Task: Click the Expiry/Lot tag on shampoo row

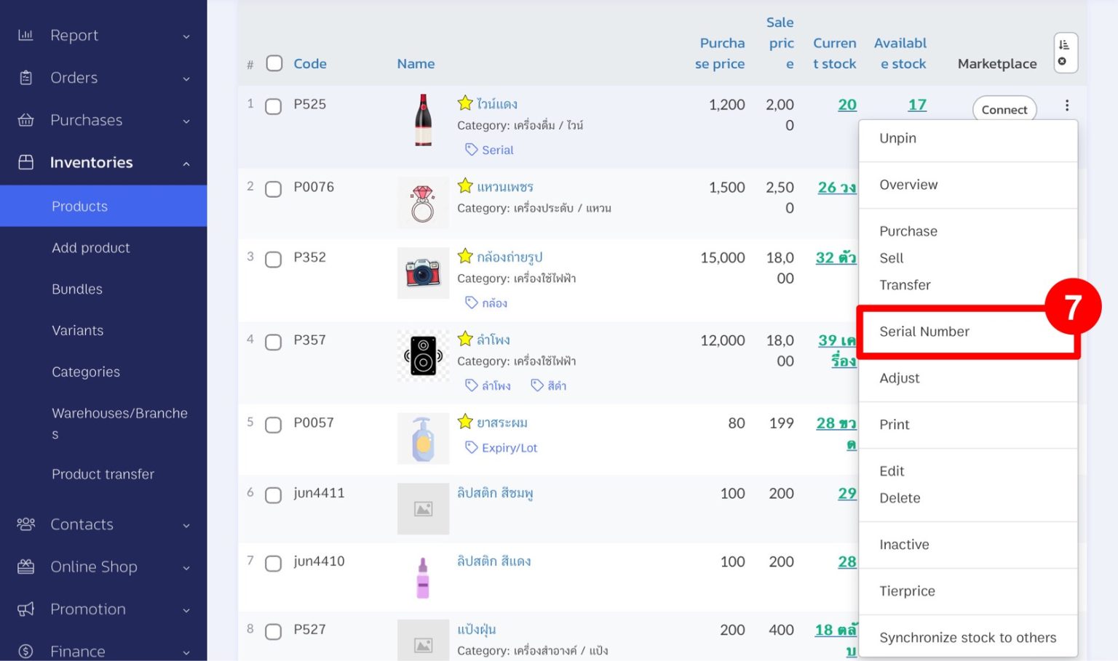Action: pyautogui.click(x=501, y=448)
